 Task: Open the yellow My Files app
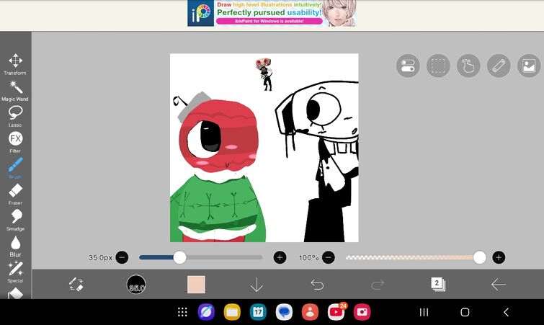232,312
